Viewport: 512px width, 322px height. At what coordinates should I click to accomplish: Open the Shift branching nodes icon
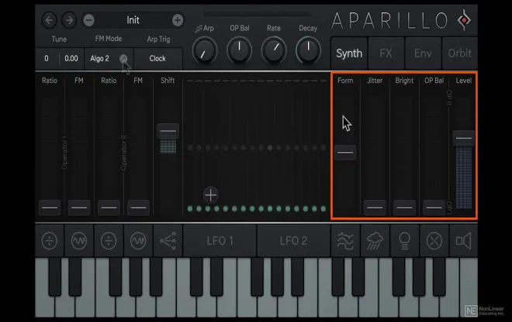coord(168,241)
